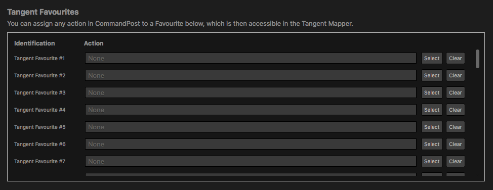Clear Tangent Favourite #3 action
Viewport: 493px width, 190px height.
coord(455,92)
